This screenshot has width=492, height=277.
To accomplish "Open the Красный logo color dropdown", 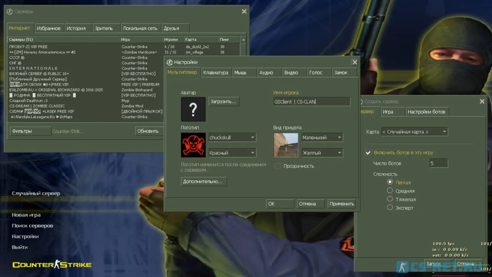I will pyautogui.click(x=232, y=153).
